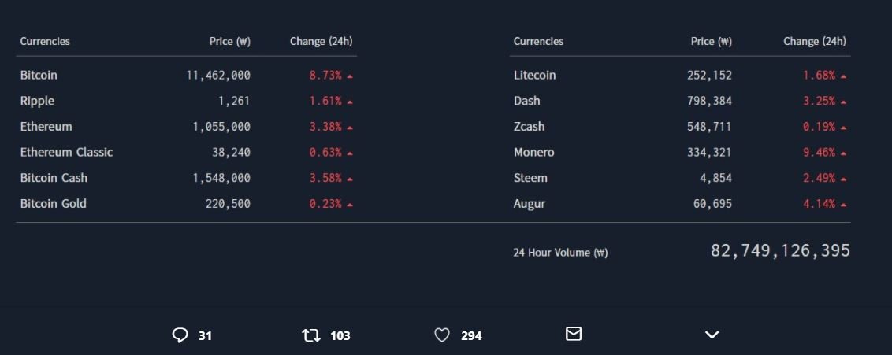The height and width of the screenshot is (355, 892).
Task: Click the retweet arrows icon
Action: [x=311, y=335]
